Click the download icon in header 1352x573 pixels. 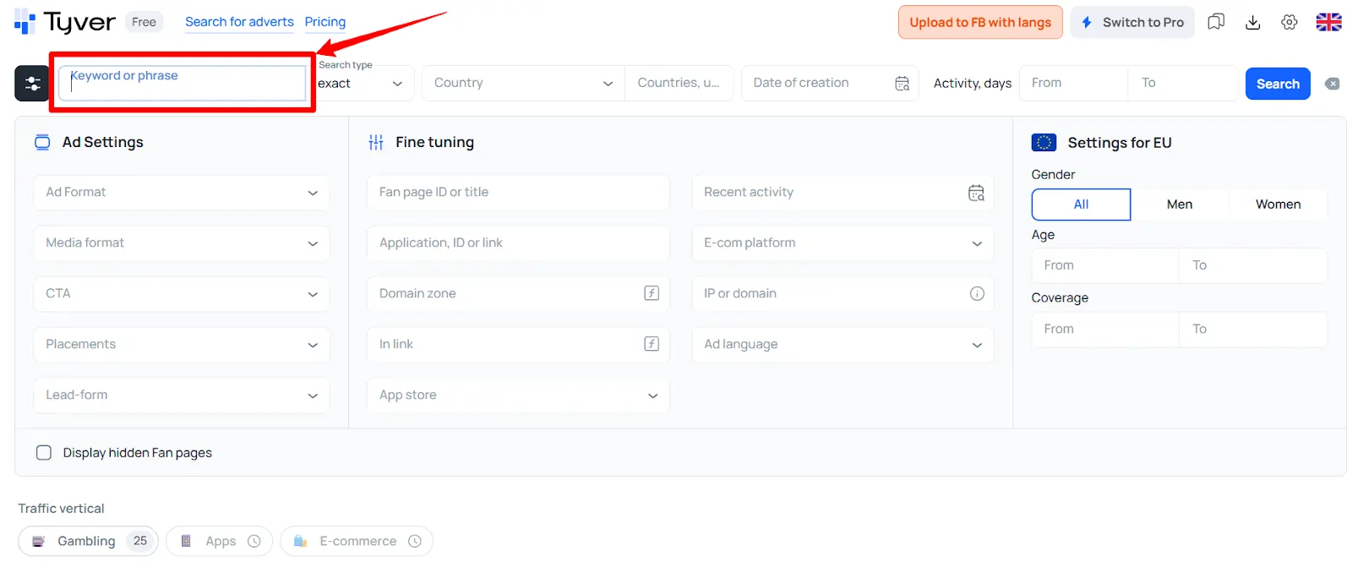(1253, 22)
